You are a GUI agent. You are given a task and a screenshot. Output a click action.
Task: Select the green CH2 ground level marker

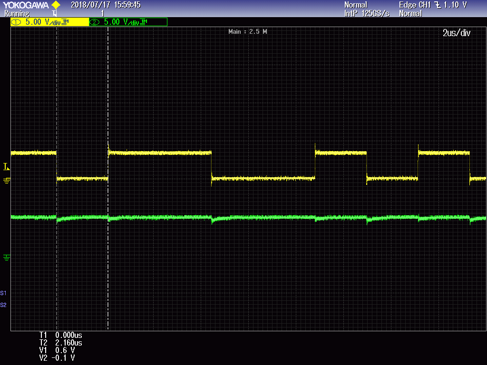[7, 257]
